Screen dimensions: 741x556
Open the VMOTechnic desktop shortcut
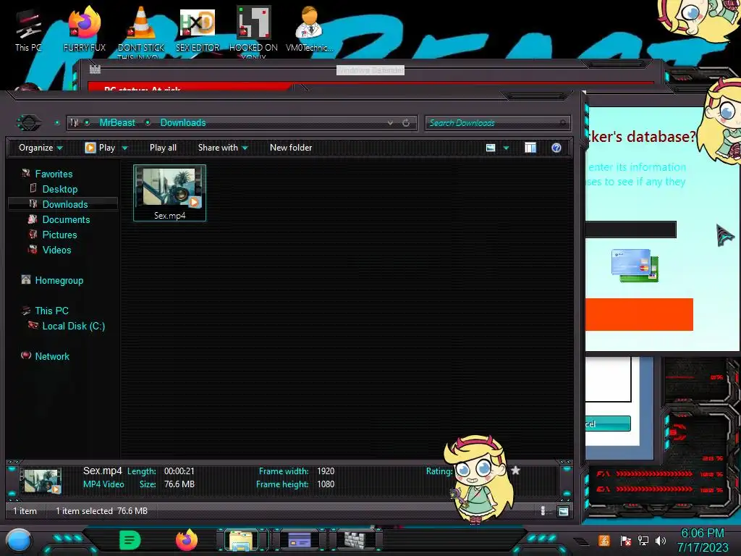[x=309, y=29]
